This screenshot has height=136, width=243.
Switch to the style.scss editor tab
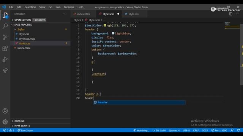coord(109,14)
